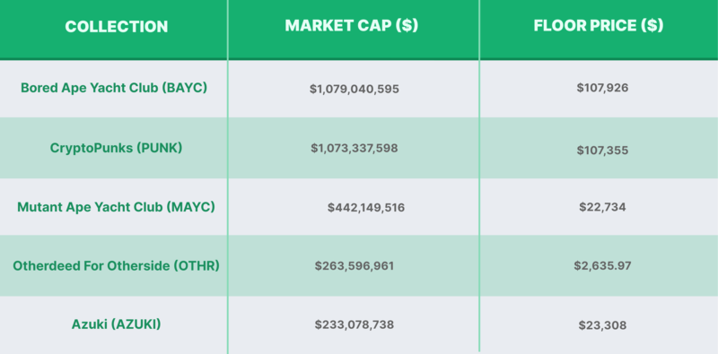Click PUNK market cap $1,073,337,598
The image size is (718, 354).
pyautogui.click(x=354, y=148)
